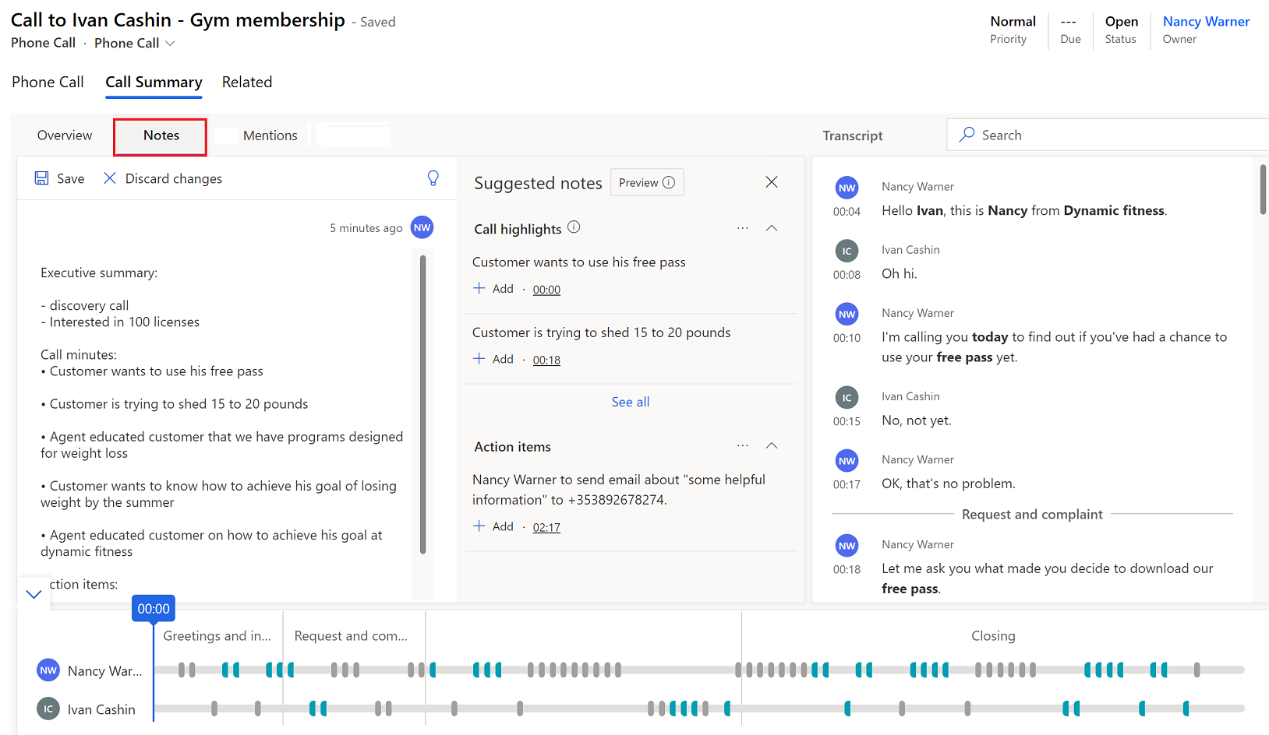Click the lightbulb suggestions icon
Viewport: 1269px width, 735px height.
(433, 178)
